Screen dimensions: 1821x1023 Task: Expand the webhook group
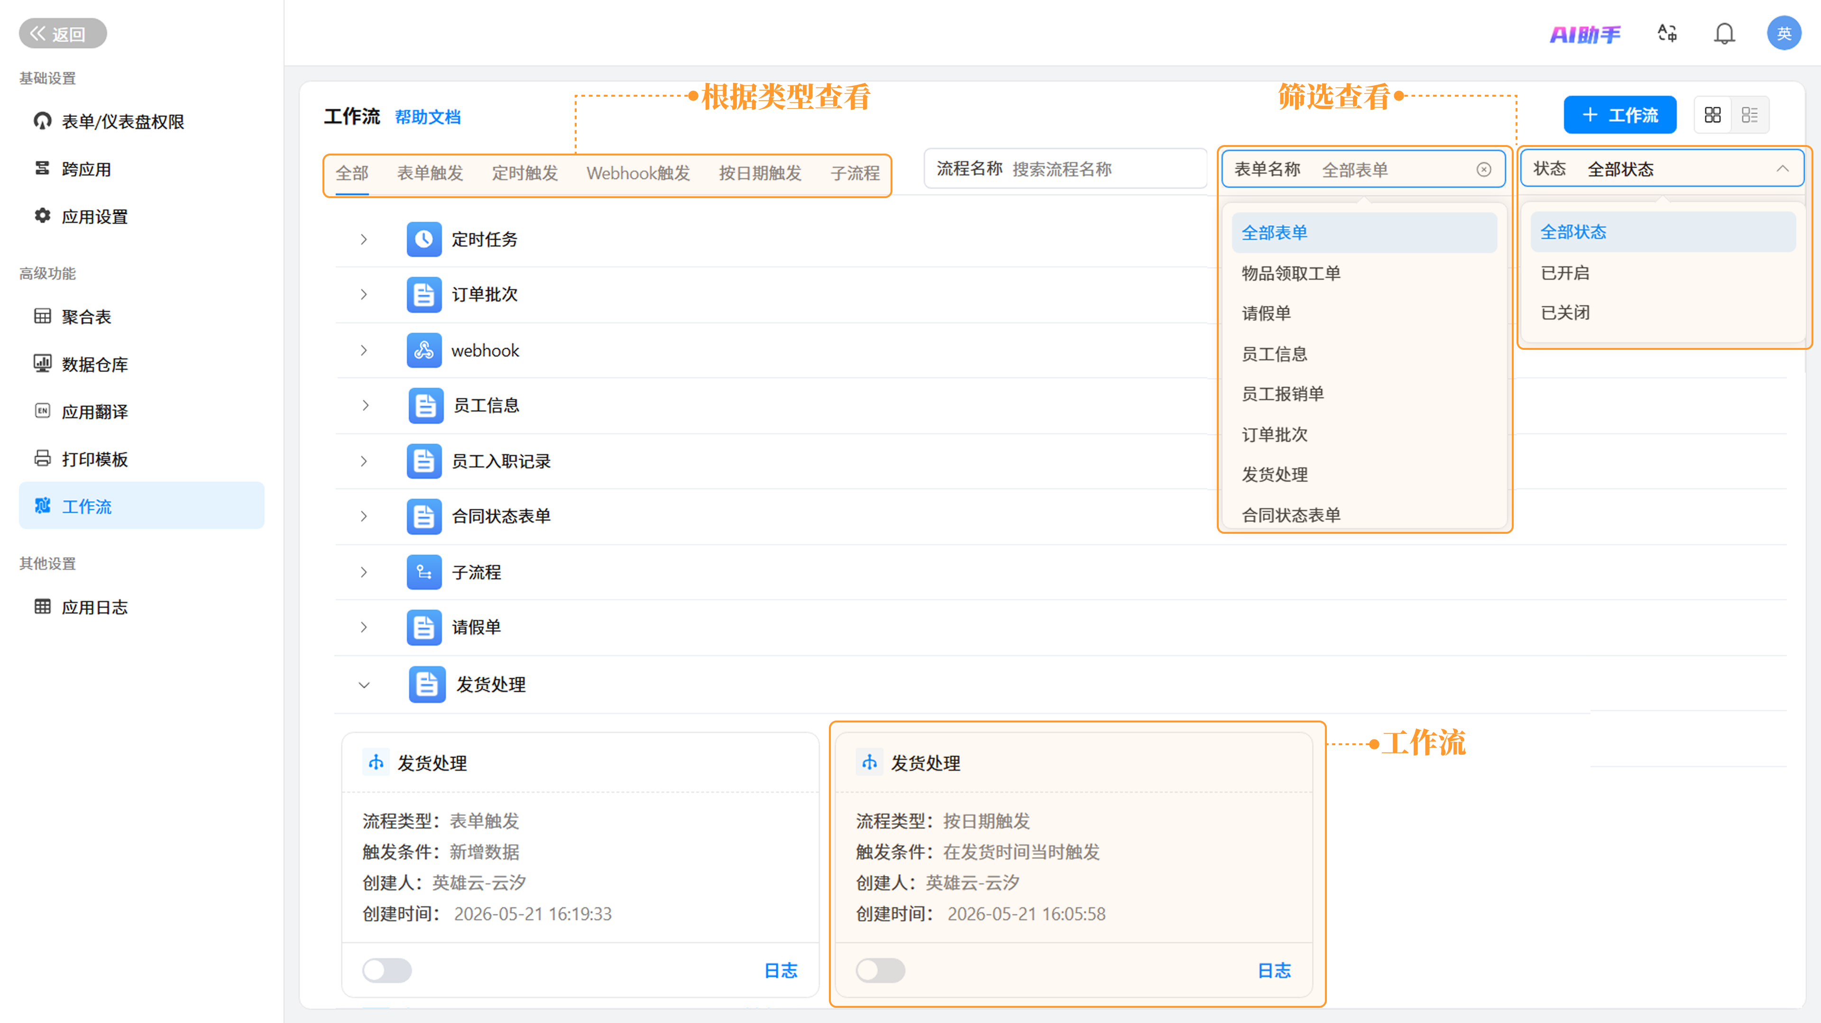[x=363, y=350]
